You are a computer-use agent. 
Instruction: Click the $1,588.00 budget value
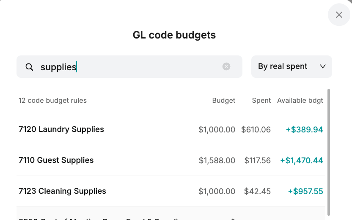point(217,160)
